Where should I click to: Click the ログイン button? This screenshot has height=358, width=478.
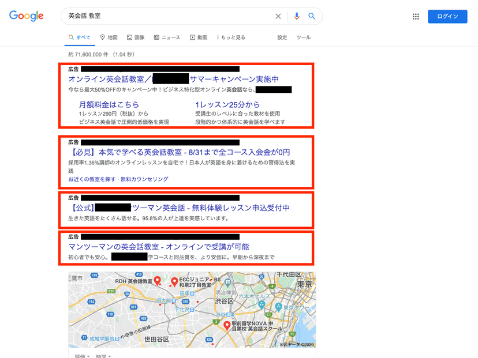tap(447, 17)
